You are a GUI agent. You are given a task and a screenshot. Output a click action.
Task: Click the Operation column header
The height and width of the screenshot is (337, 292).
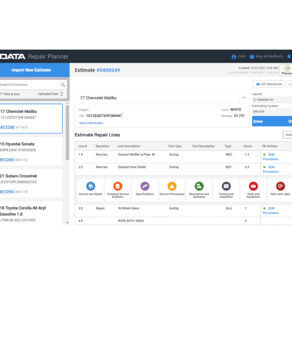[102, 146]
